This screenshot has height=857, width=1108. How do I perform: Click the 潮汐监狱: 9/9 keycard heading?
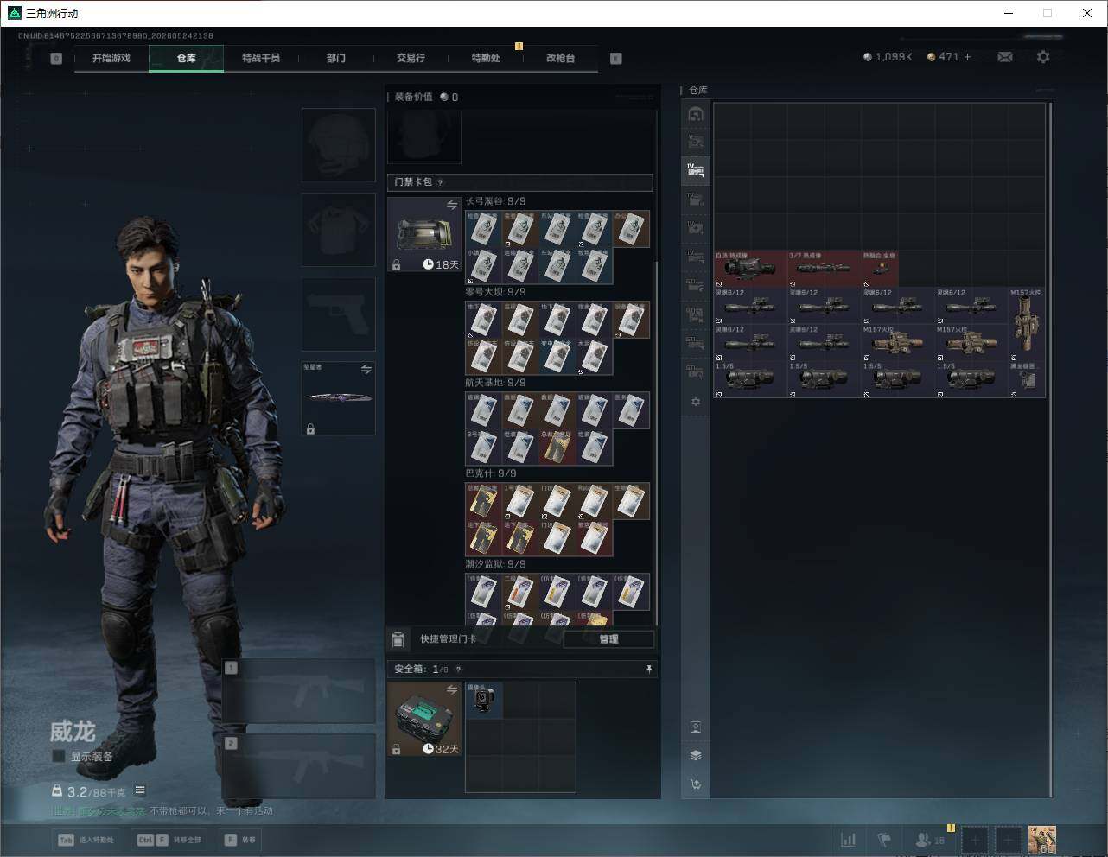click(495, 564)
